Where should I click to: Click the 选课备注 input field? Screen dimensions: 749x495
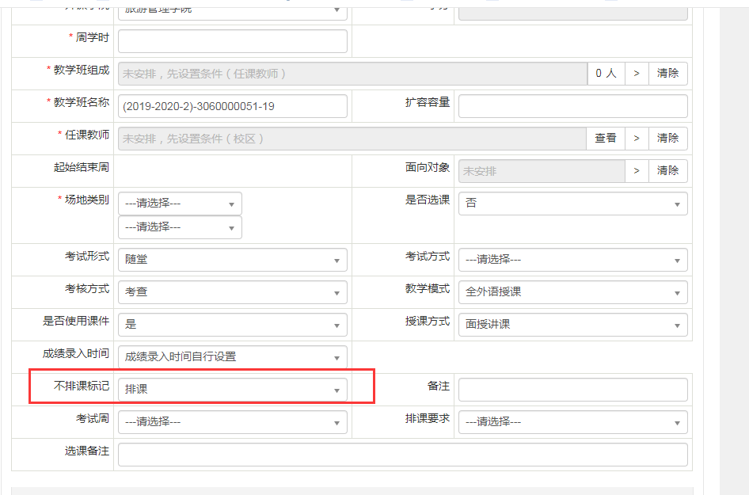tap(402, 455)
